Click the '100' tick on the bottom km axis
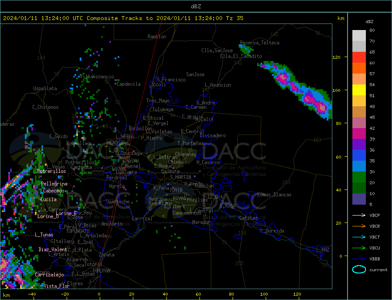 pyautogui.click(x=264, y=294)
